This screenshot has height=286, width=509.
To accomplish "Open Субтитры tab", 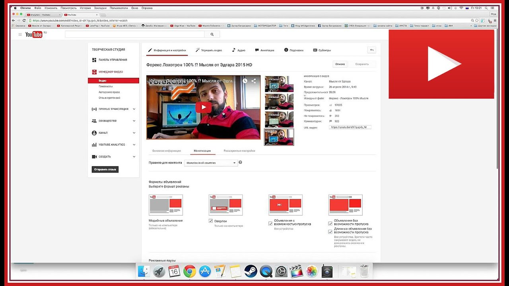I will coord(322,50).
